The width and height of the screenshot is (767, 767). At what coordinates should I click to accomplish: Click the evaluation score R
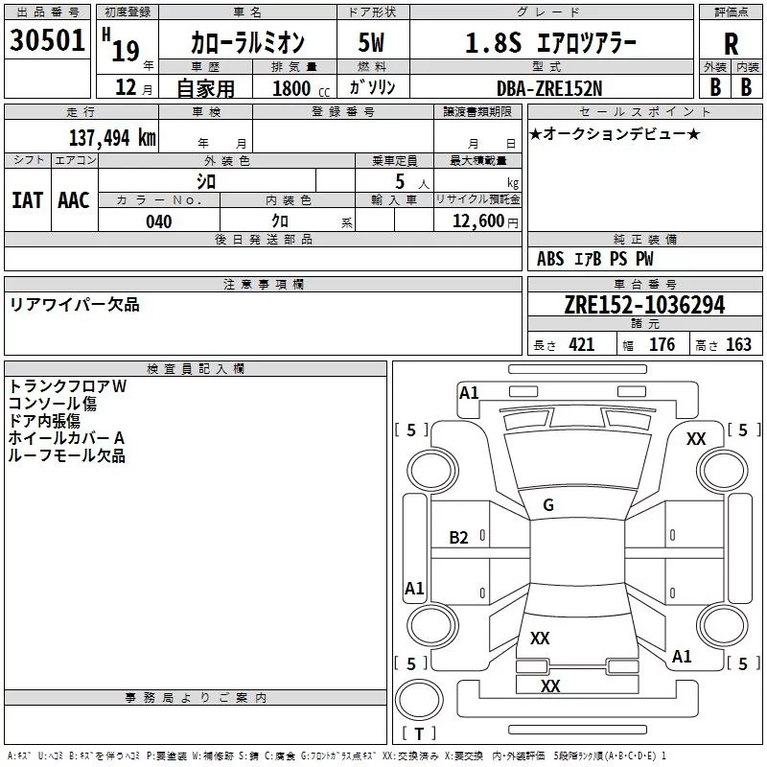point(731,44)
